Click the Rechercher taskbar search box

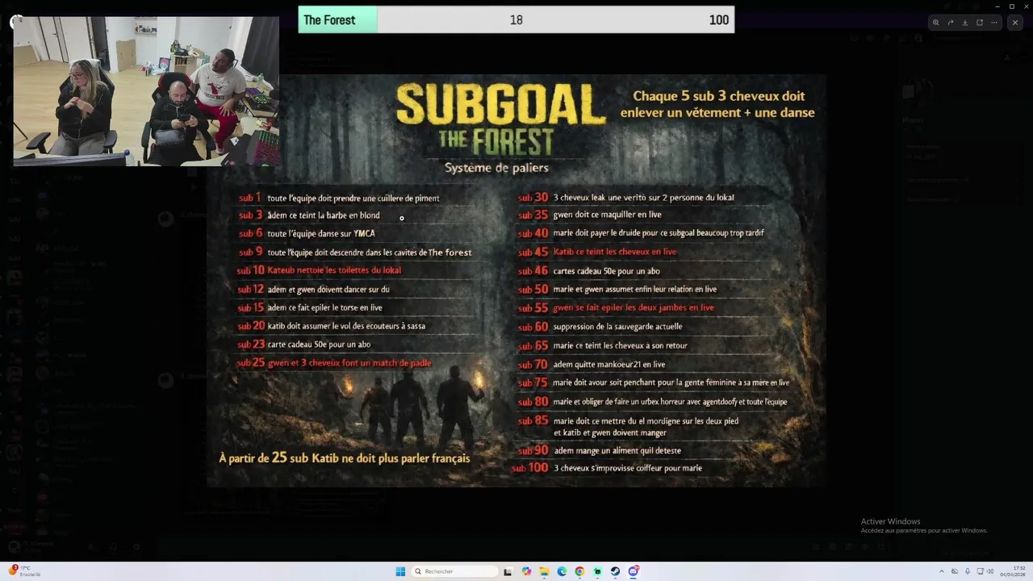pyautogui.click(x=454, y=571)
